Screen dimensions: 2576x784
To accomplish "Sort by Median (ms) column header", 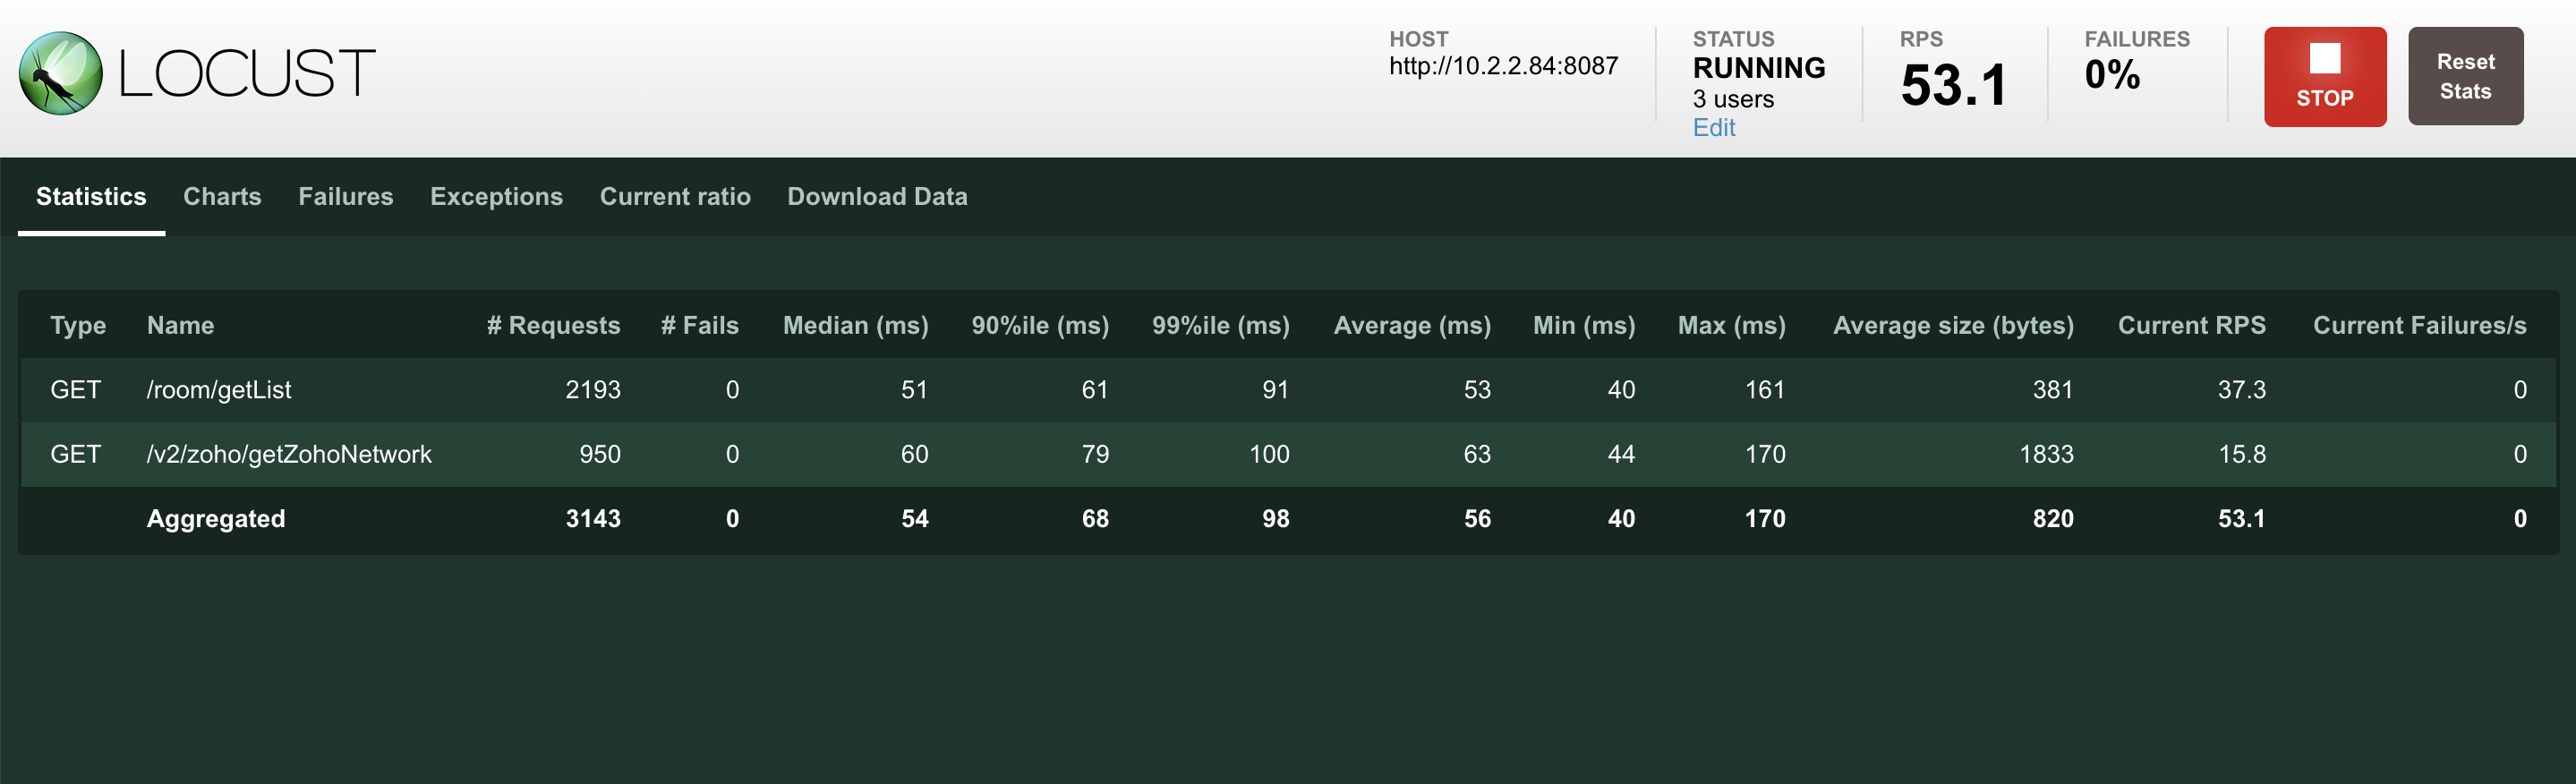I will pos(855,326).
